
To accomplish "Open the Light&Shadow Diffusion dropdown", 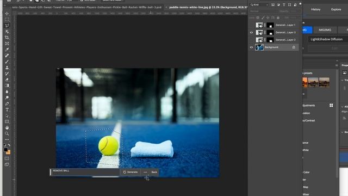I will point(328,39).
